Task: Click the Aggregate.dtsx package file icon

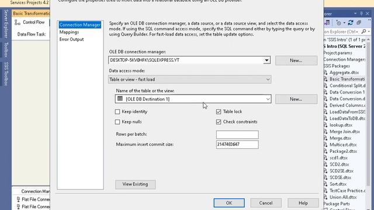Action: point(325,72)
